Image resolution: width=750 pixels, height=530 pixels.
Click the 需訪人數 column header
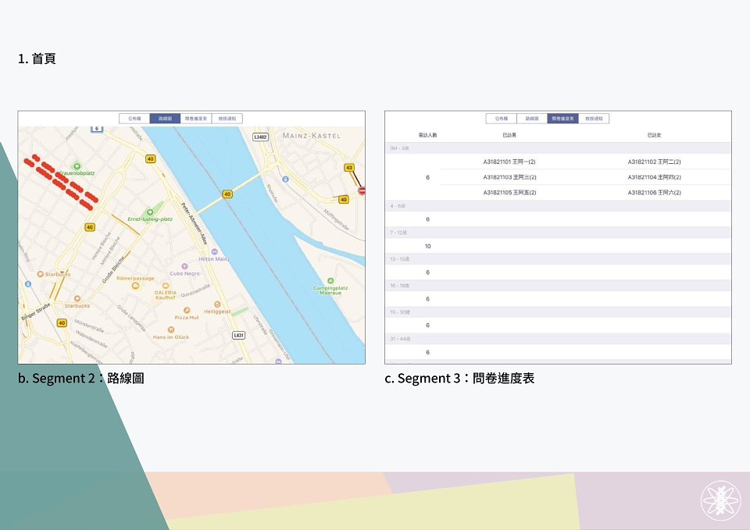pos(427,135)
